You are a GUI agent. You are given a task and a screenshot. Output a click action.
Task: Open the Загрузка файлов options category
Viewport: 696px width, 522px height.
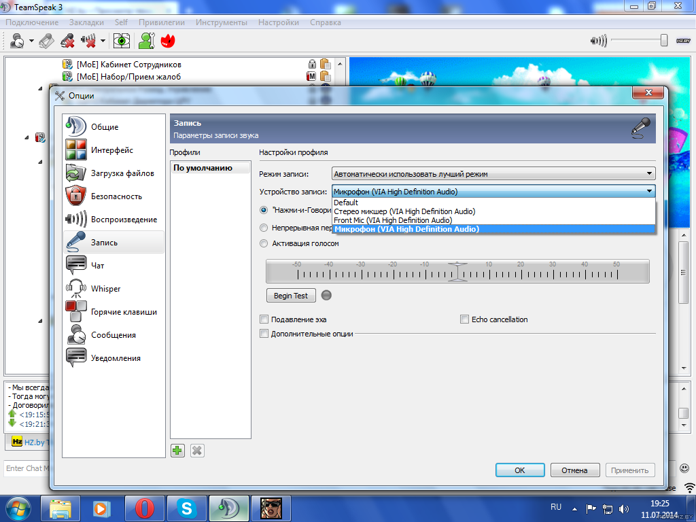[114, 173]
